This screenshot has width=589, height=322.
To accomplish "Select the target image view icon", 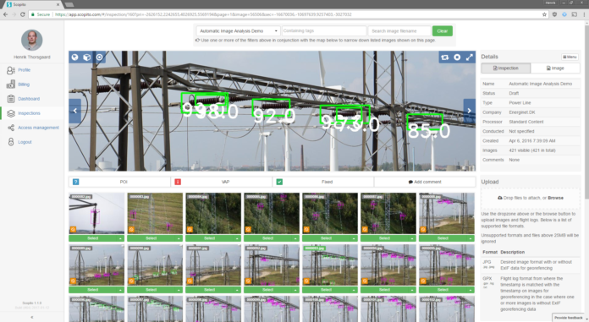I will [99, 57].
